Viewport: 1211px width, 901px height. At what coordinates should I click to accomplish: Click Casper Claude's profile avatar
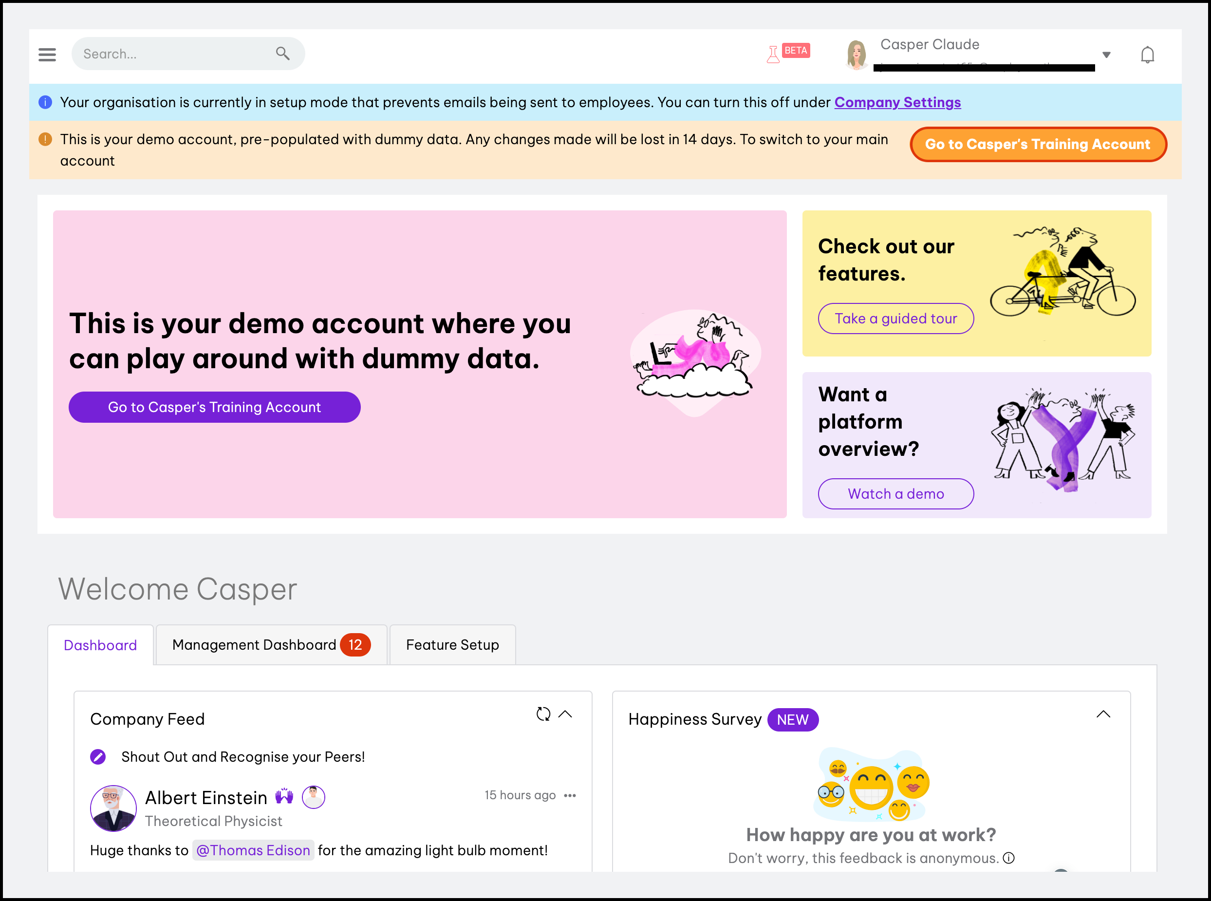[x=856, y=55]
